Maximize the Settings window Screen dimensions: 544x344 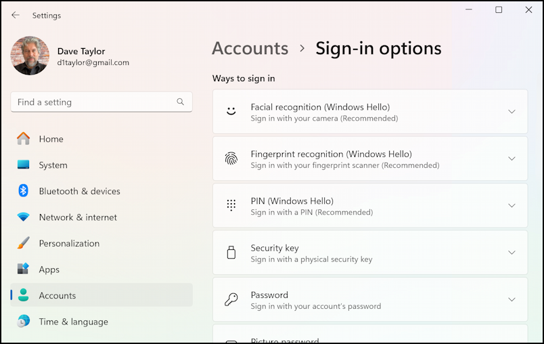(499, 9)
